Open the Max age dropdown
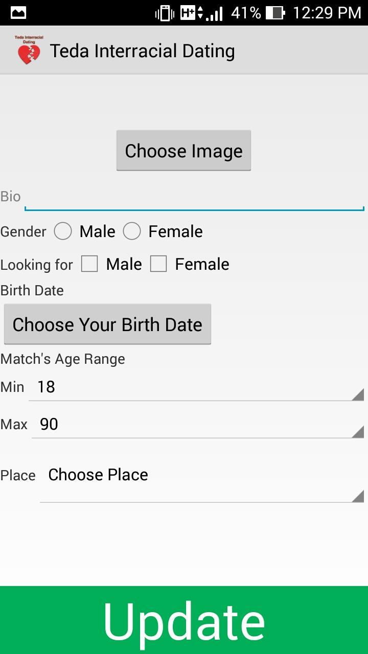 (x=198, y=425)
